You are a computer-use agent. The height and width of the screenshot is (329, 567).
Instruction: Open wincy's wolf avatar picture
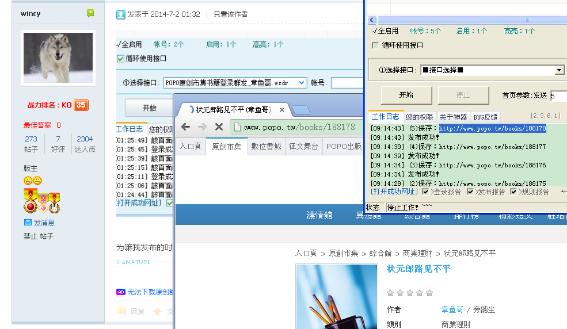(58, 58)
